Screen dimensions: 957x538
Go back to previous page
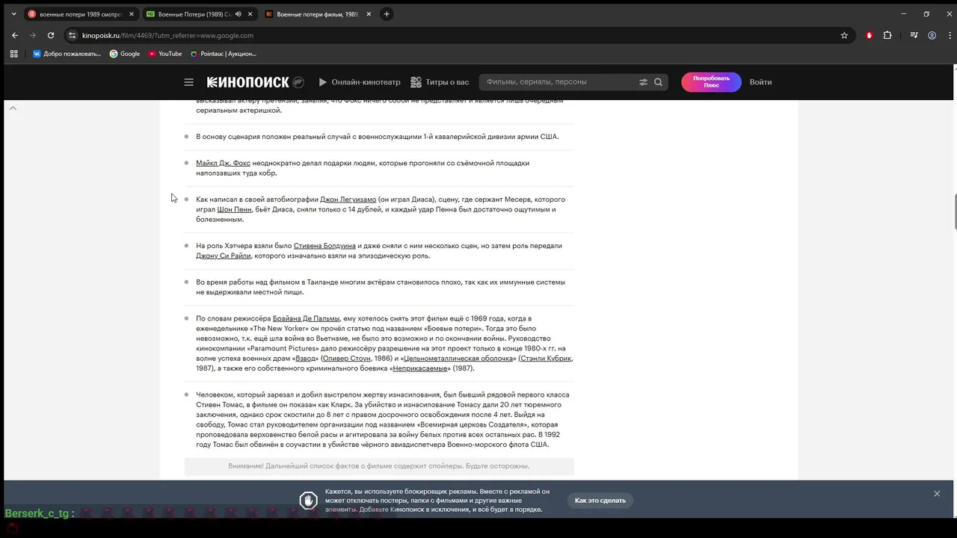(x=15, y=35)
